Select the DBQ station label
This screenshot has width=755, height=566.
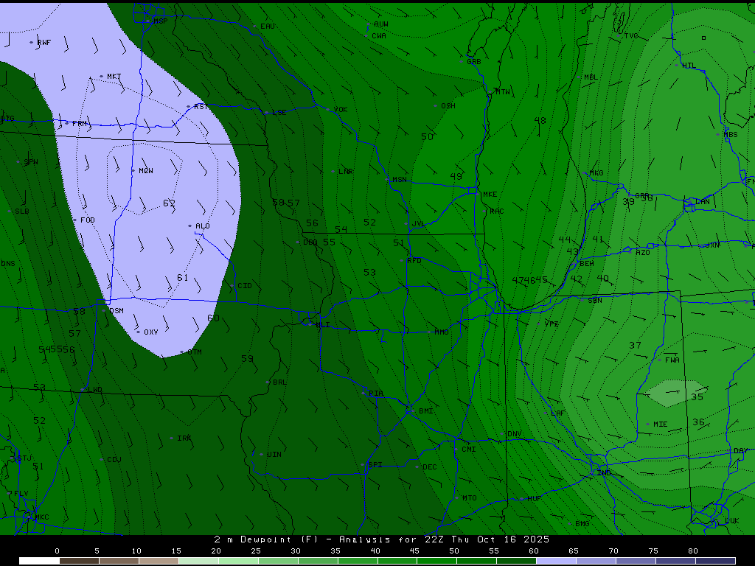pyautogui.click(x=310, y=242)
